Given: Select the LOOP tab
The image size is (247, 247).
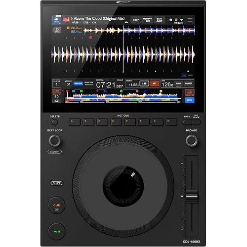Looking at the screenshot, I should pyautogui.click(x=136, y=20).
